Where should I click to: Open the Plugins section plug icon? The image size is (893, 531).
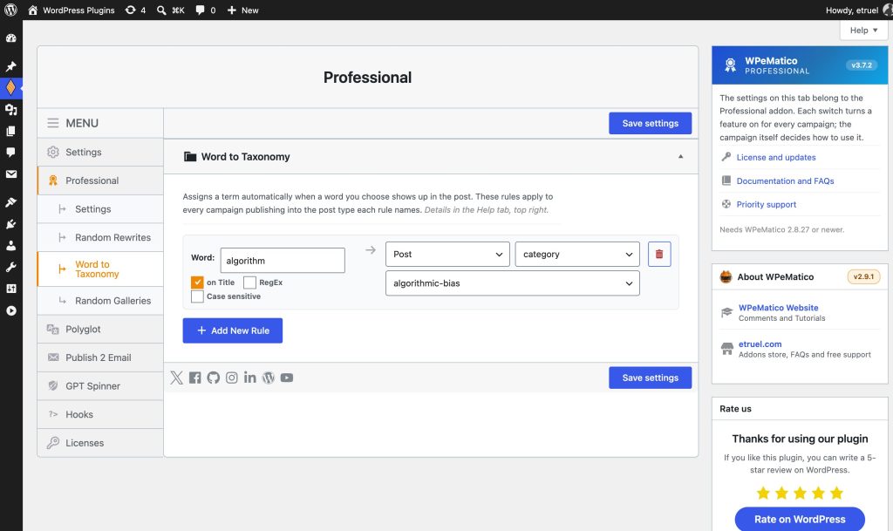tap(10, 224)
